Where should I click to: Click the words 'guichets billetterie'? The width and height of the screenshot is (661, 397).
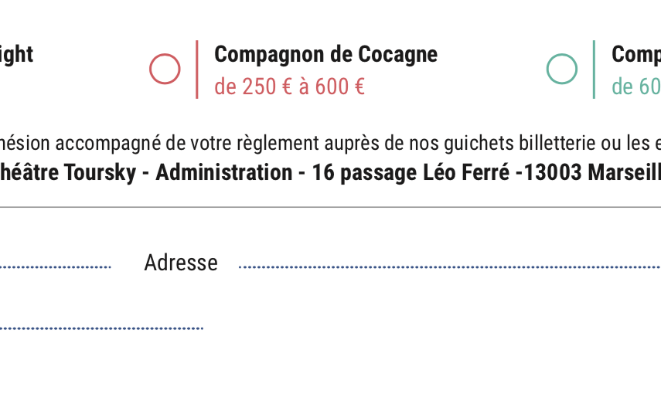502,143
